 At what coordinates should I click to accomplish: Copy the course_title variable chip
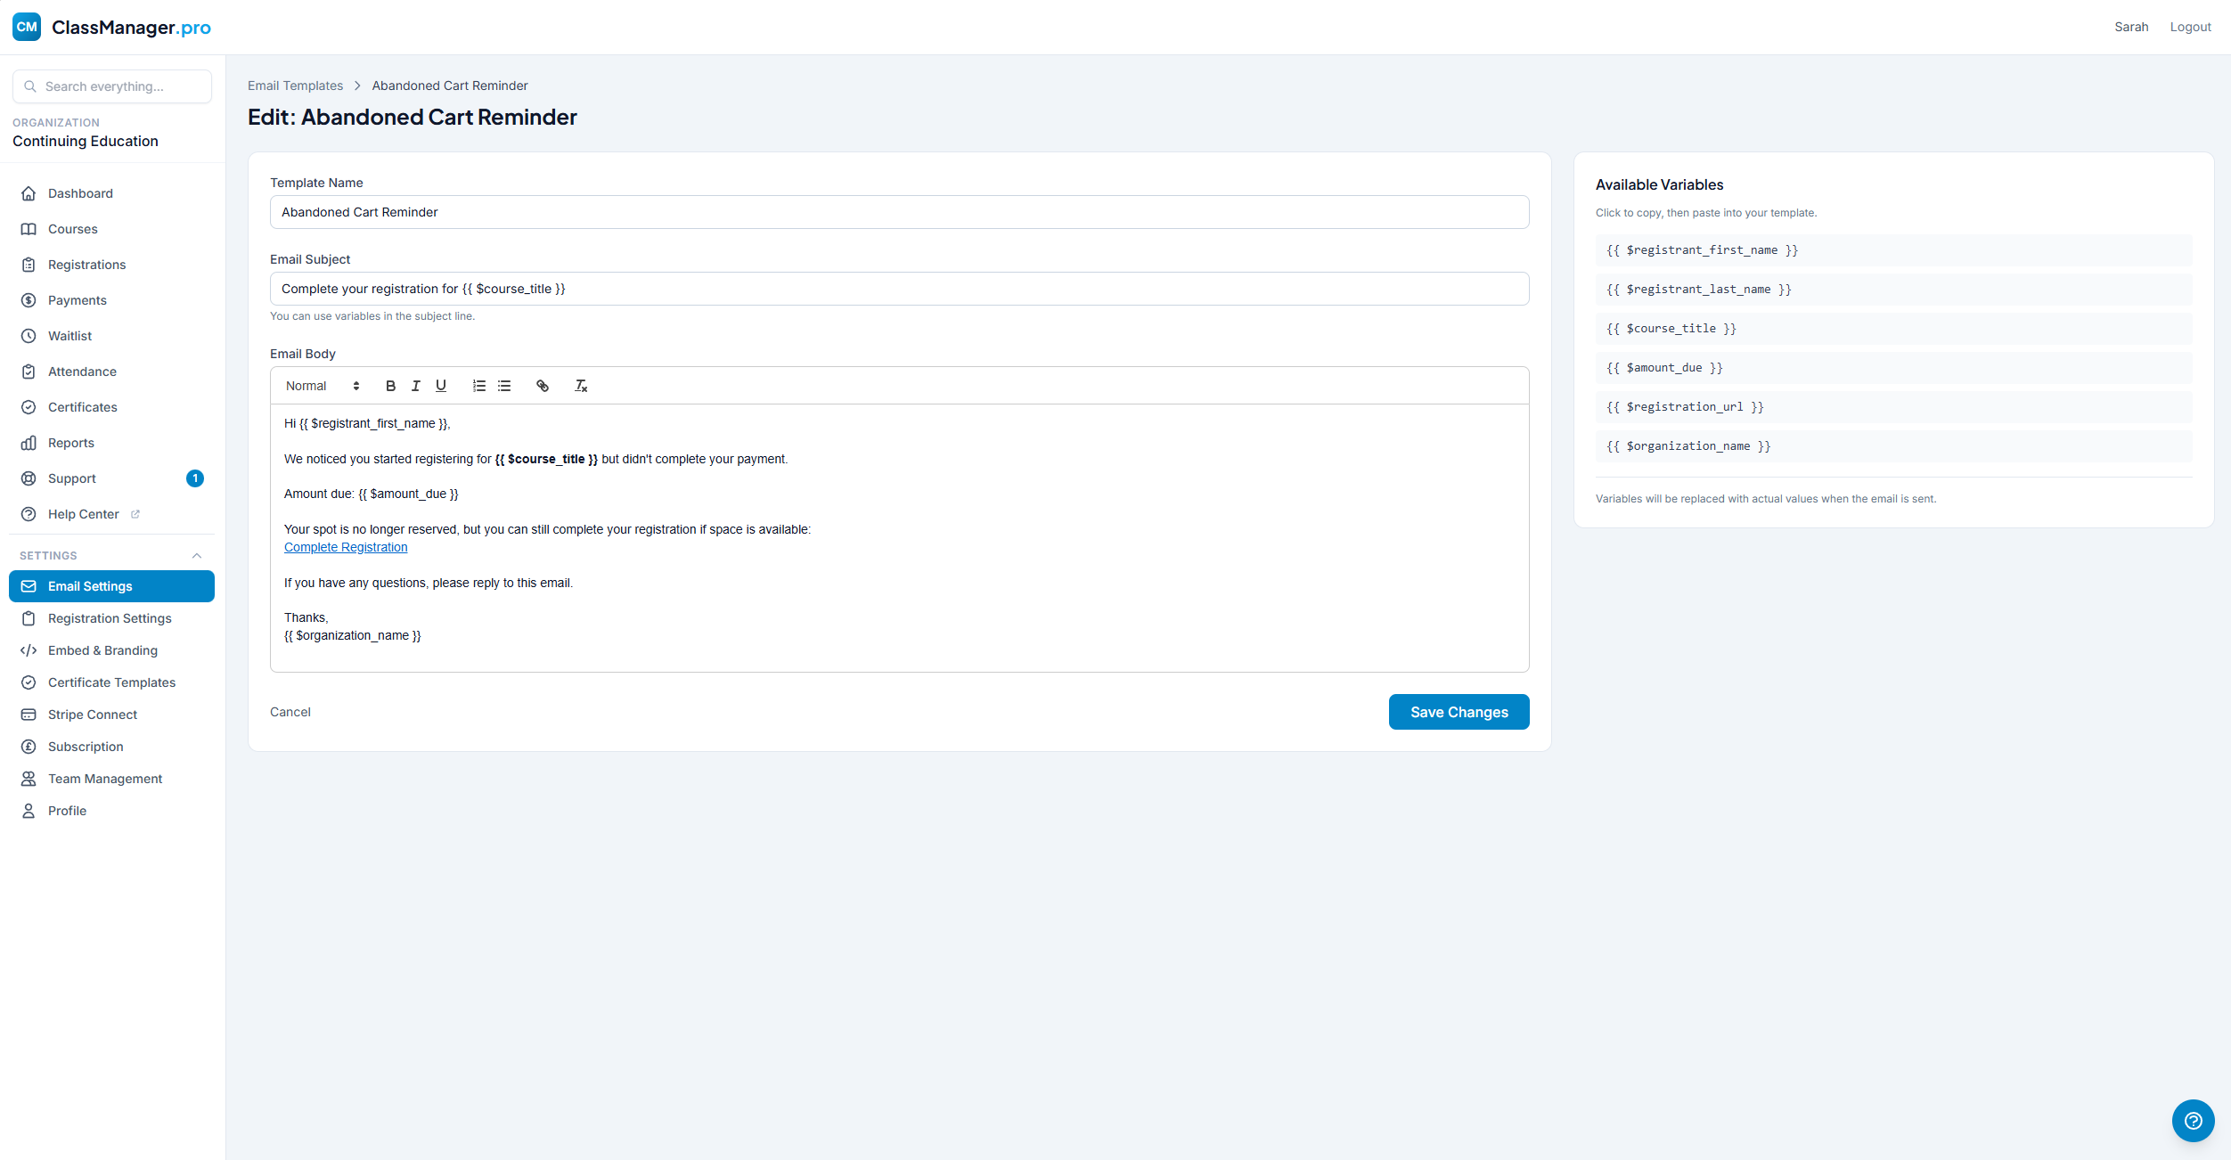1891,328
